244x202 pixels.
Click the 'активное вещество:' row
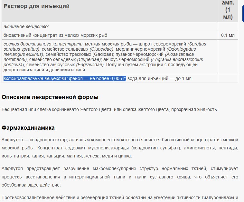(x=26, y=26)
